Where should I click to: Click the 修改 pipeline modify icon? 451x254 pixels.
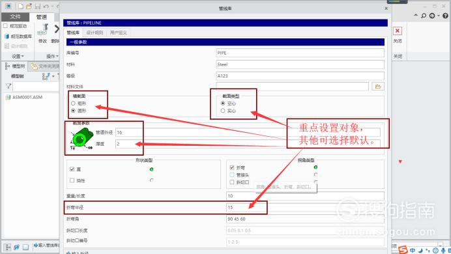pos(42,30)
